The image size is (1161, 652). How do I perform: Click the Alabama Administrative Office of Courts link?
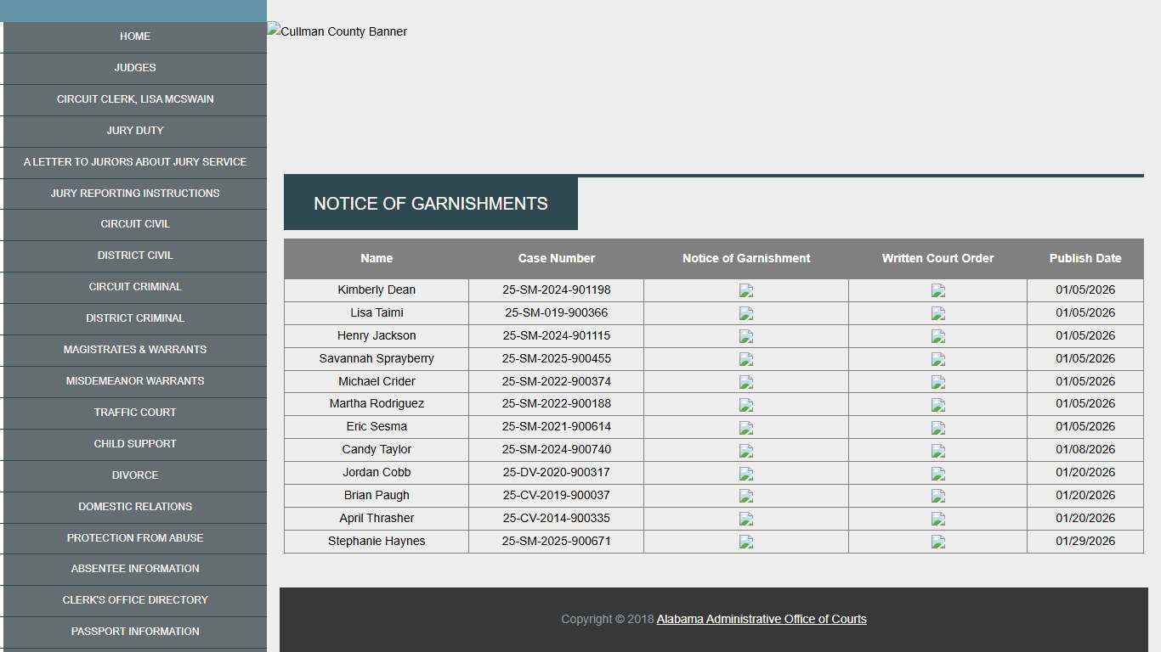pos(761,620)
